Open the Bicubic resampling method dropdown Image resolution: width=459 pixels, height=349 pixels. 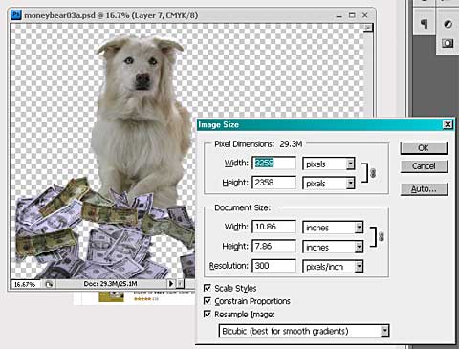point(385,331)
